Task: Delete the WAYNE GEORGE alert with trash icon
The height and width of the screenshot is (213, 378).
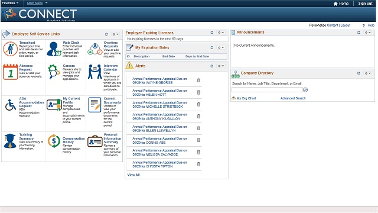Action: coord(198,80)
